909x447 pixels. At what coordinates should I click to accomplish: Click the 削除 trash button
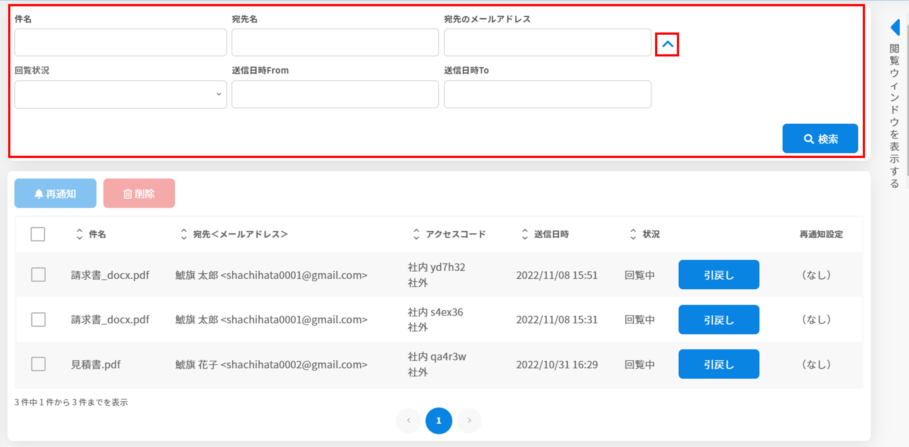[x=139, y=193]
